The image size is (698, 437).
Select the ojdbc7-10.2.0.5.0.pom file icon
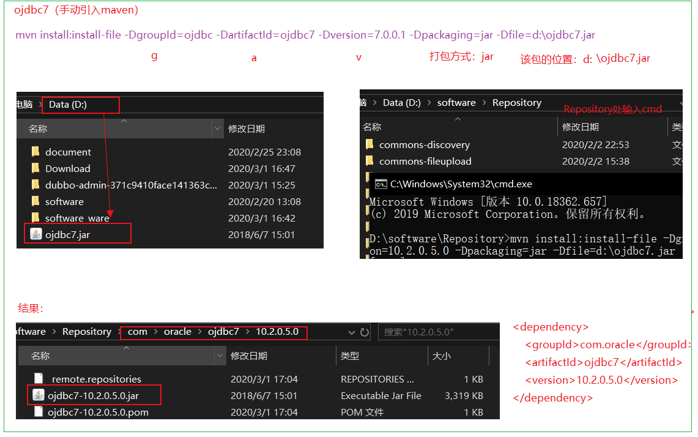39,412
